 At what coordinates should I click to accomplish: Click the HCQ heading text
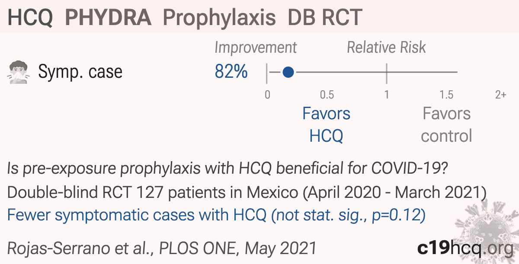30,18
